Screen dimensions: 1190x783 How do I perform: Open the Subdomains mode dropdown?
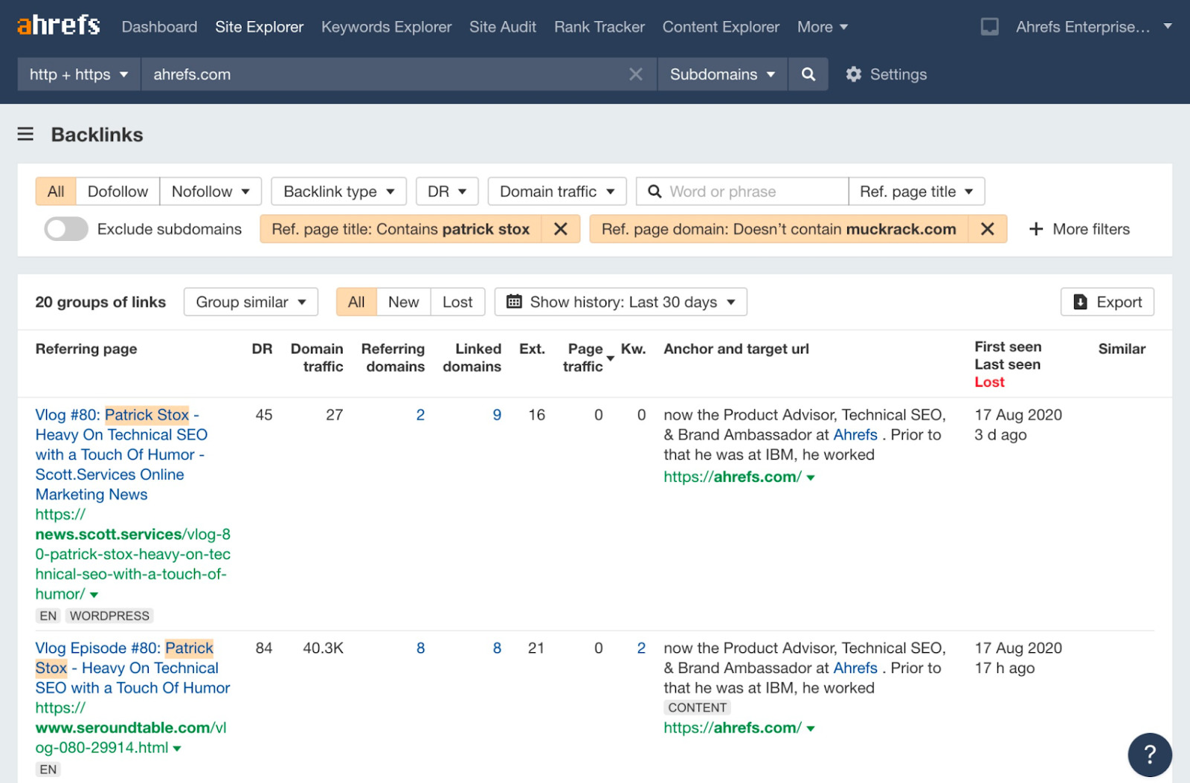click(721, 74)
